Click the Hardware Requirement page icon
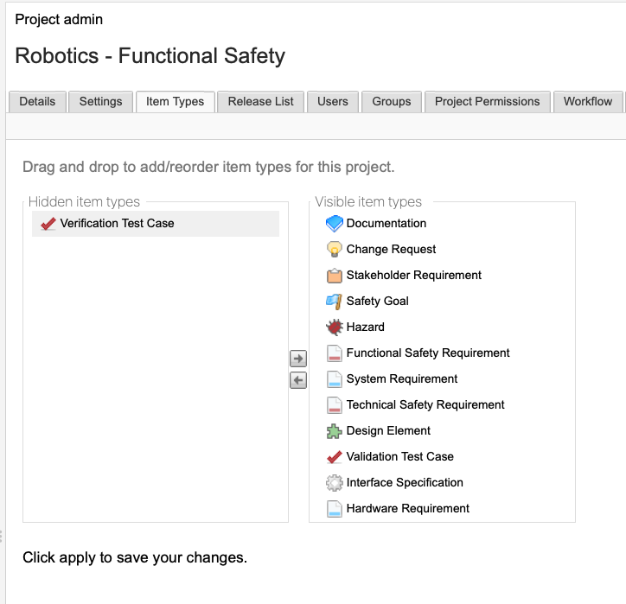Image resolution: width=626 pixels, height=604 pixels. click(x=334, y=509)
